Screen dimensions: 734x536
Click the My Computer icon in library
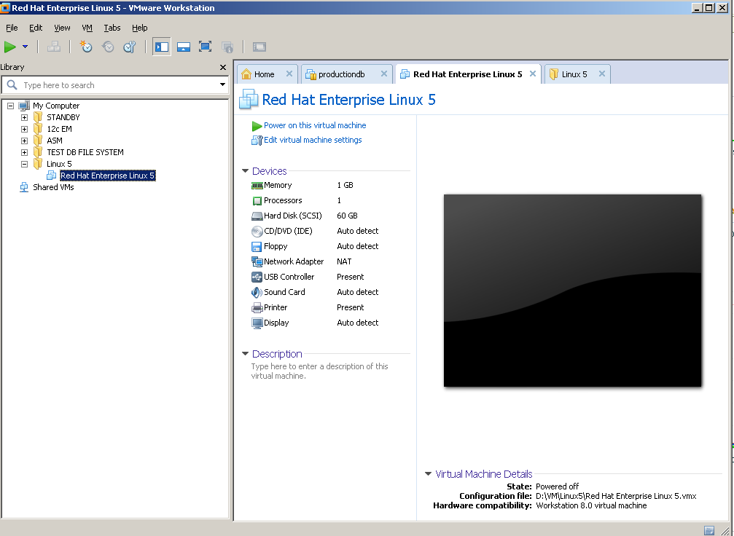[x=24, y=106]
